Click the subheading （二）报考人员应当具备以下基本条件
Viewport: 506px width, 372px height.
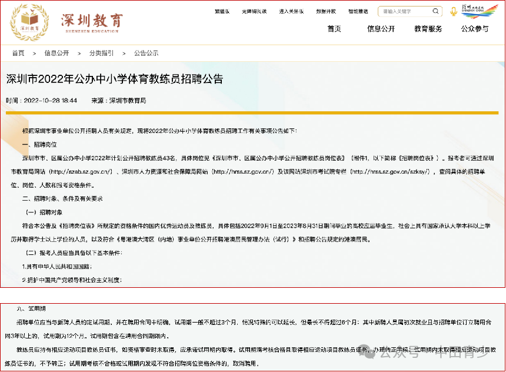(74, 253)
